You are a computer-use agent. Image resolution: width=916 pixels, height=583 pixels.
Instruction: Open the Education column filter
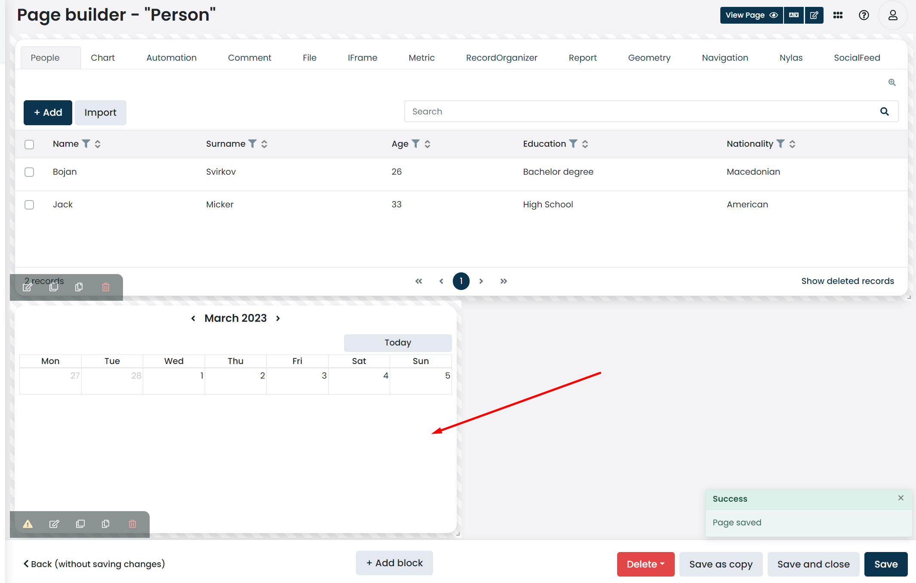click(x=573, y=144)
